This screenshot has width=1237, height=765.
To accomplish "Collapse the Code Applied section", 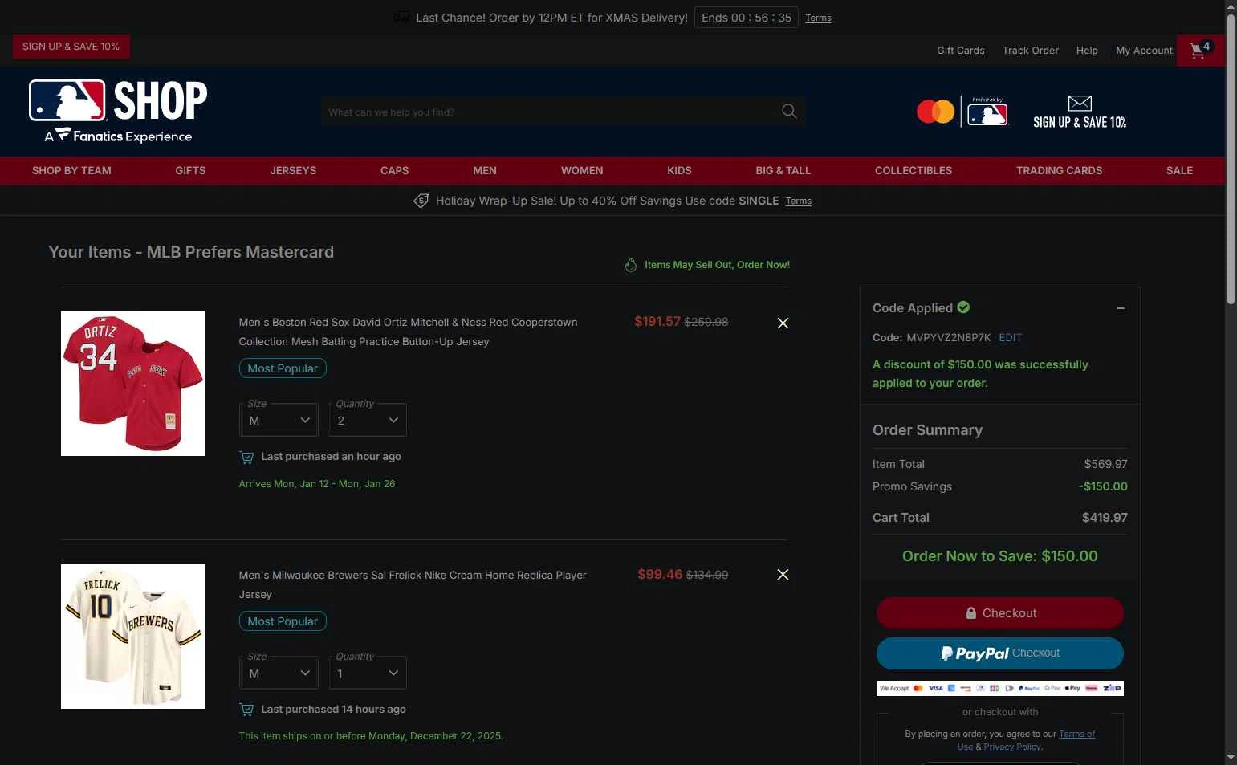I will 1121,308.
